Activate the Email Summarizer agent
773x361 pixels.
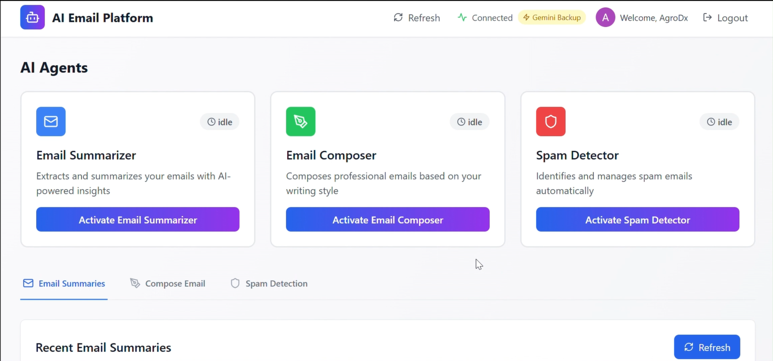click(x=138, y=219)
